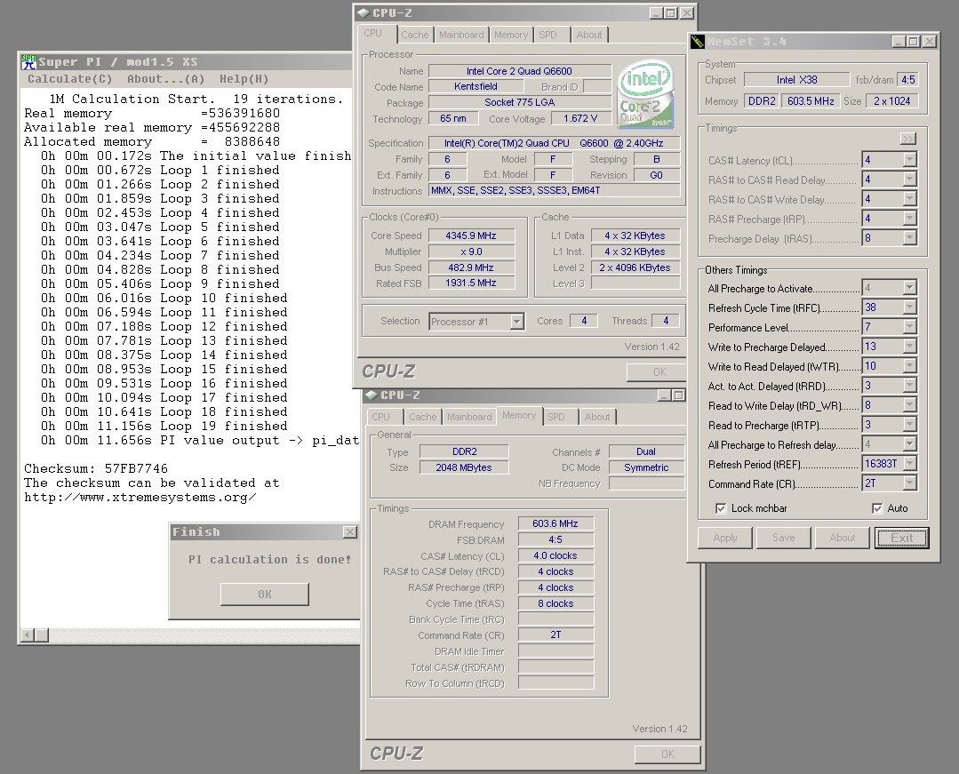959x774 pixels.
Task: Toggle the Lock mchbar checkbox
Action: (x=721, y=508)
